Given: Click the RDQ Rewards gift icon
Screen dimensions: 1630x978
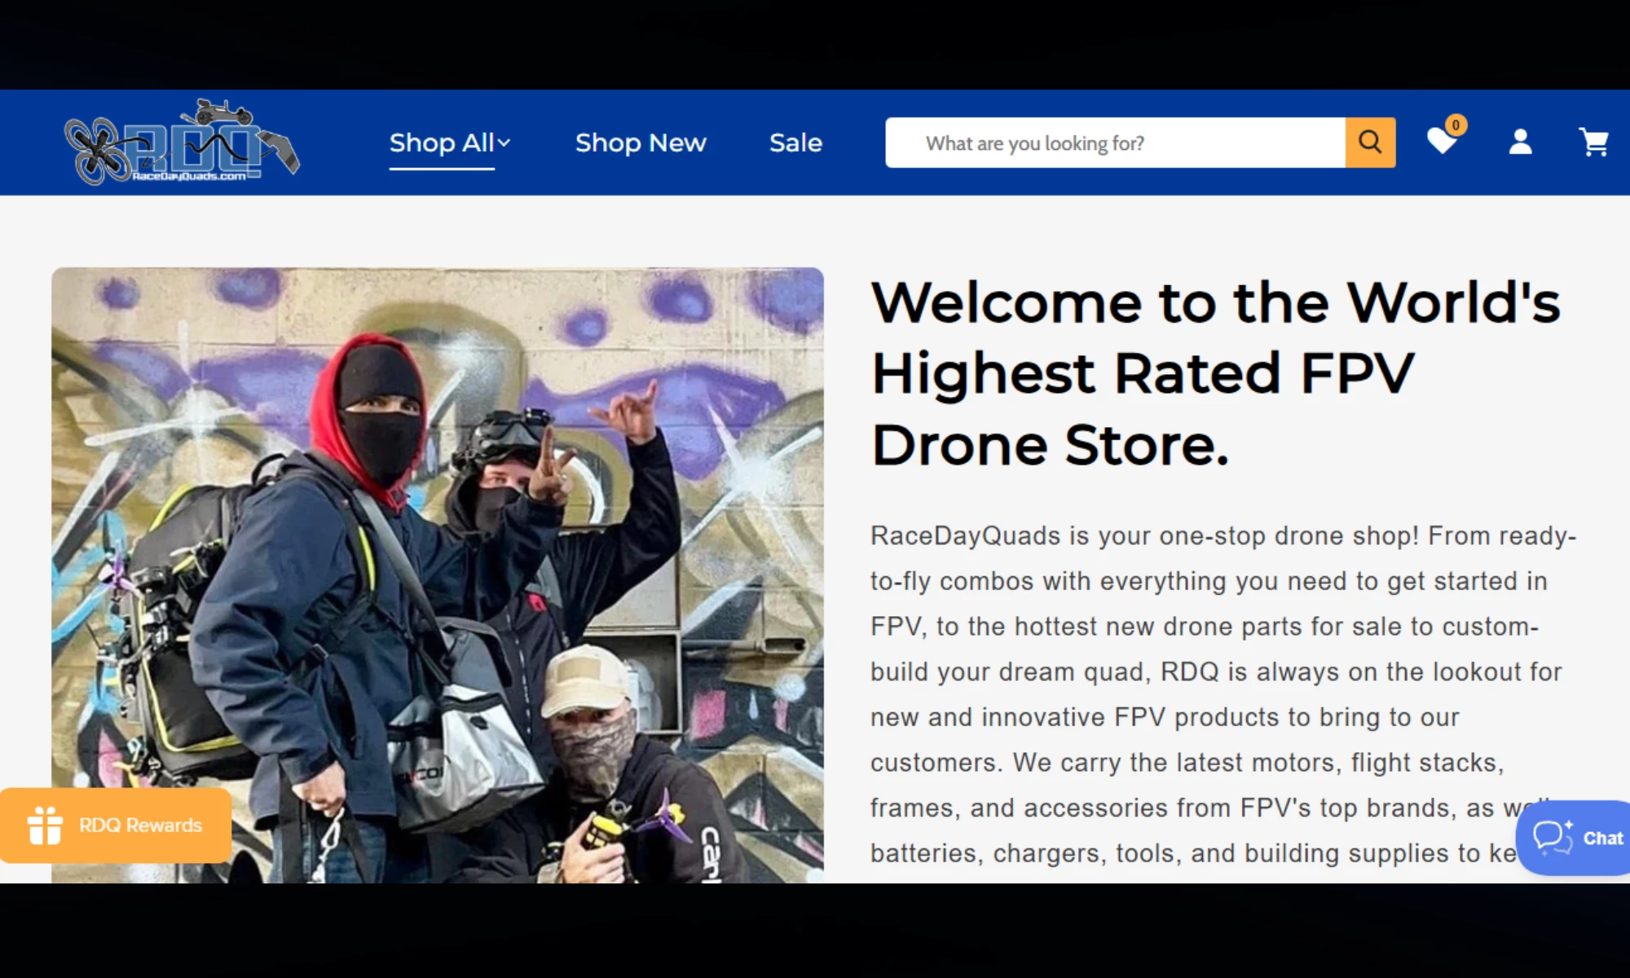Looking at the screenshot, I should click(45, 825).
